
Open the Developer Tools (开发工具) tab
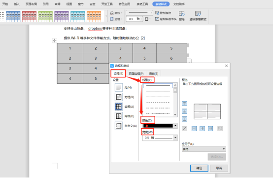coord(107,4)
